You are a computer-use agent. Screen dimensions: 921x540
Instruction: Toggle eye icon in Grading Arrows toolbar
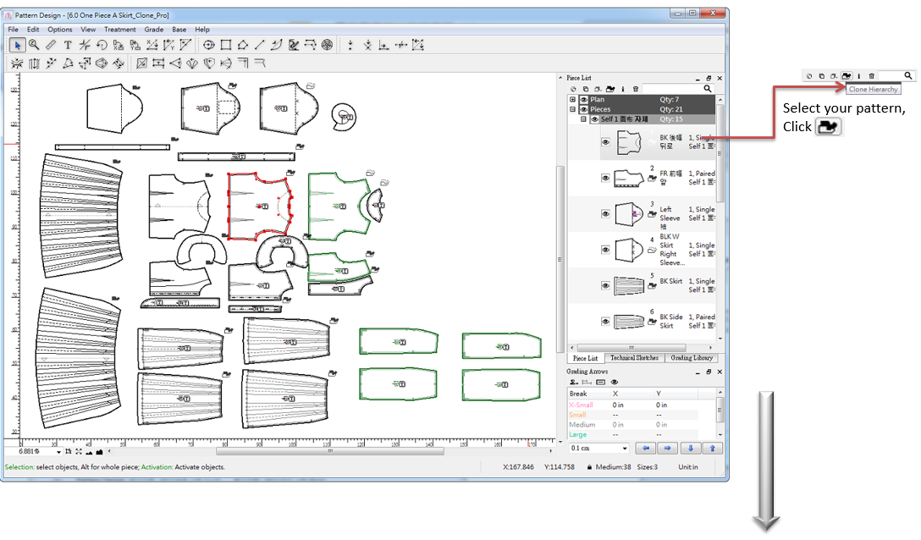(x=615, y=383)
